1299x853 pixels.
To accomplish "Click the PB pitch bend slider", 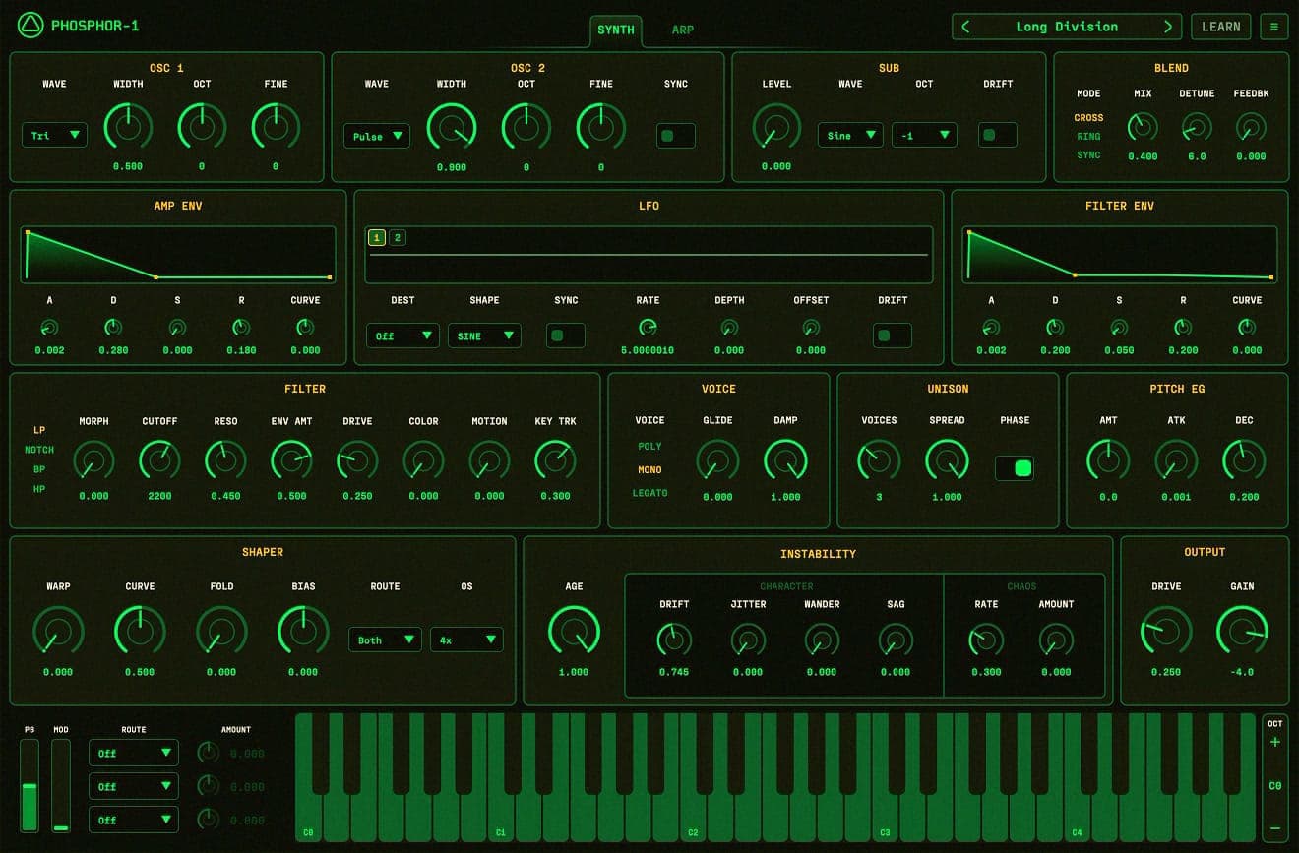I will (x=30, y=786).
